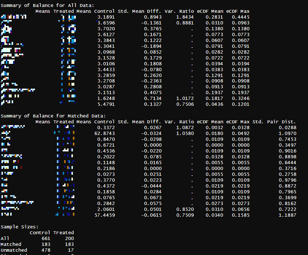Viewport: 308px width, 255px height.
Task: Click the Std. Mean Diff. value -0.0780
Action: [151, 70]
